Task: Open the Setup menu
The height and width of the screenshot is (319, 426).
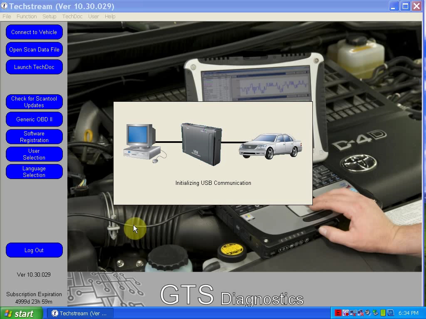Action: point(49,17)
